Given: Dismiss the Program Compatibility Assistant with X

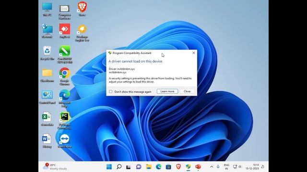Looking at the screenshot, I should click(x=194, y=53).
